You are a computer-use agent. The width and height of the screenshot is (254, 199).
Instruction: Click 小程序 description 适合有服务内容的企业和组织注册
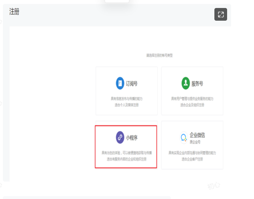[127, 159]
